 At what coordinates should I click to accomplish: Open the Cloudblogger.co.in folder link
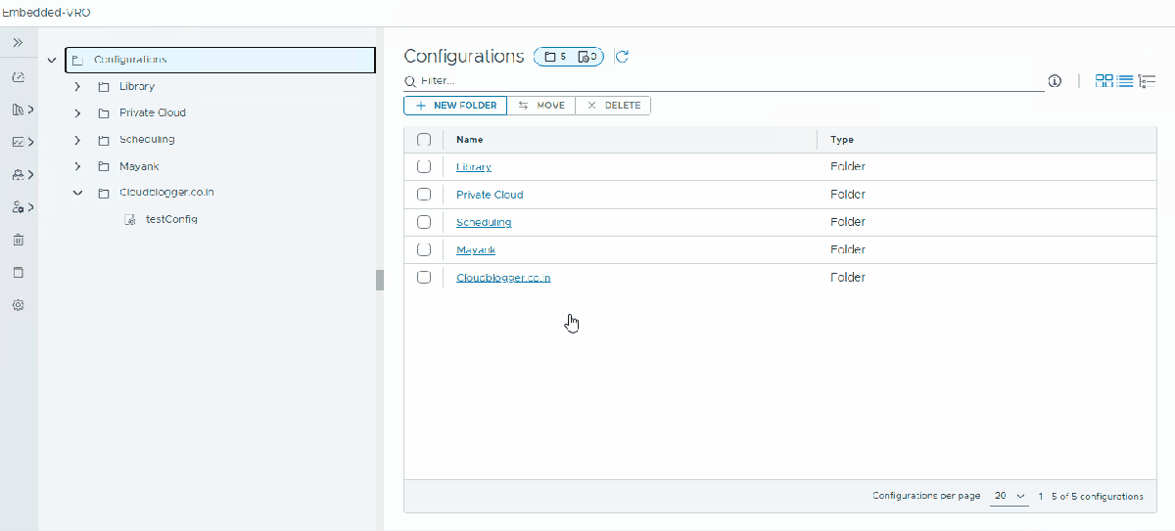503,277
